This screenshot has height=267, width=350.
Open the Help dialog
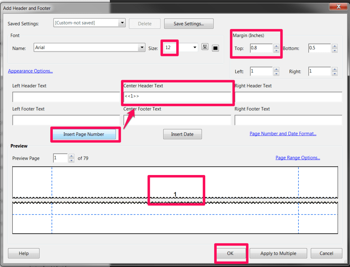pos(24,253)
